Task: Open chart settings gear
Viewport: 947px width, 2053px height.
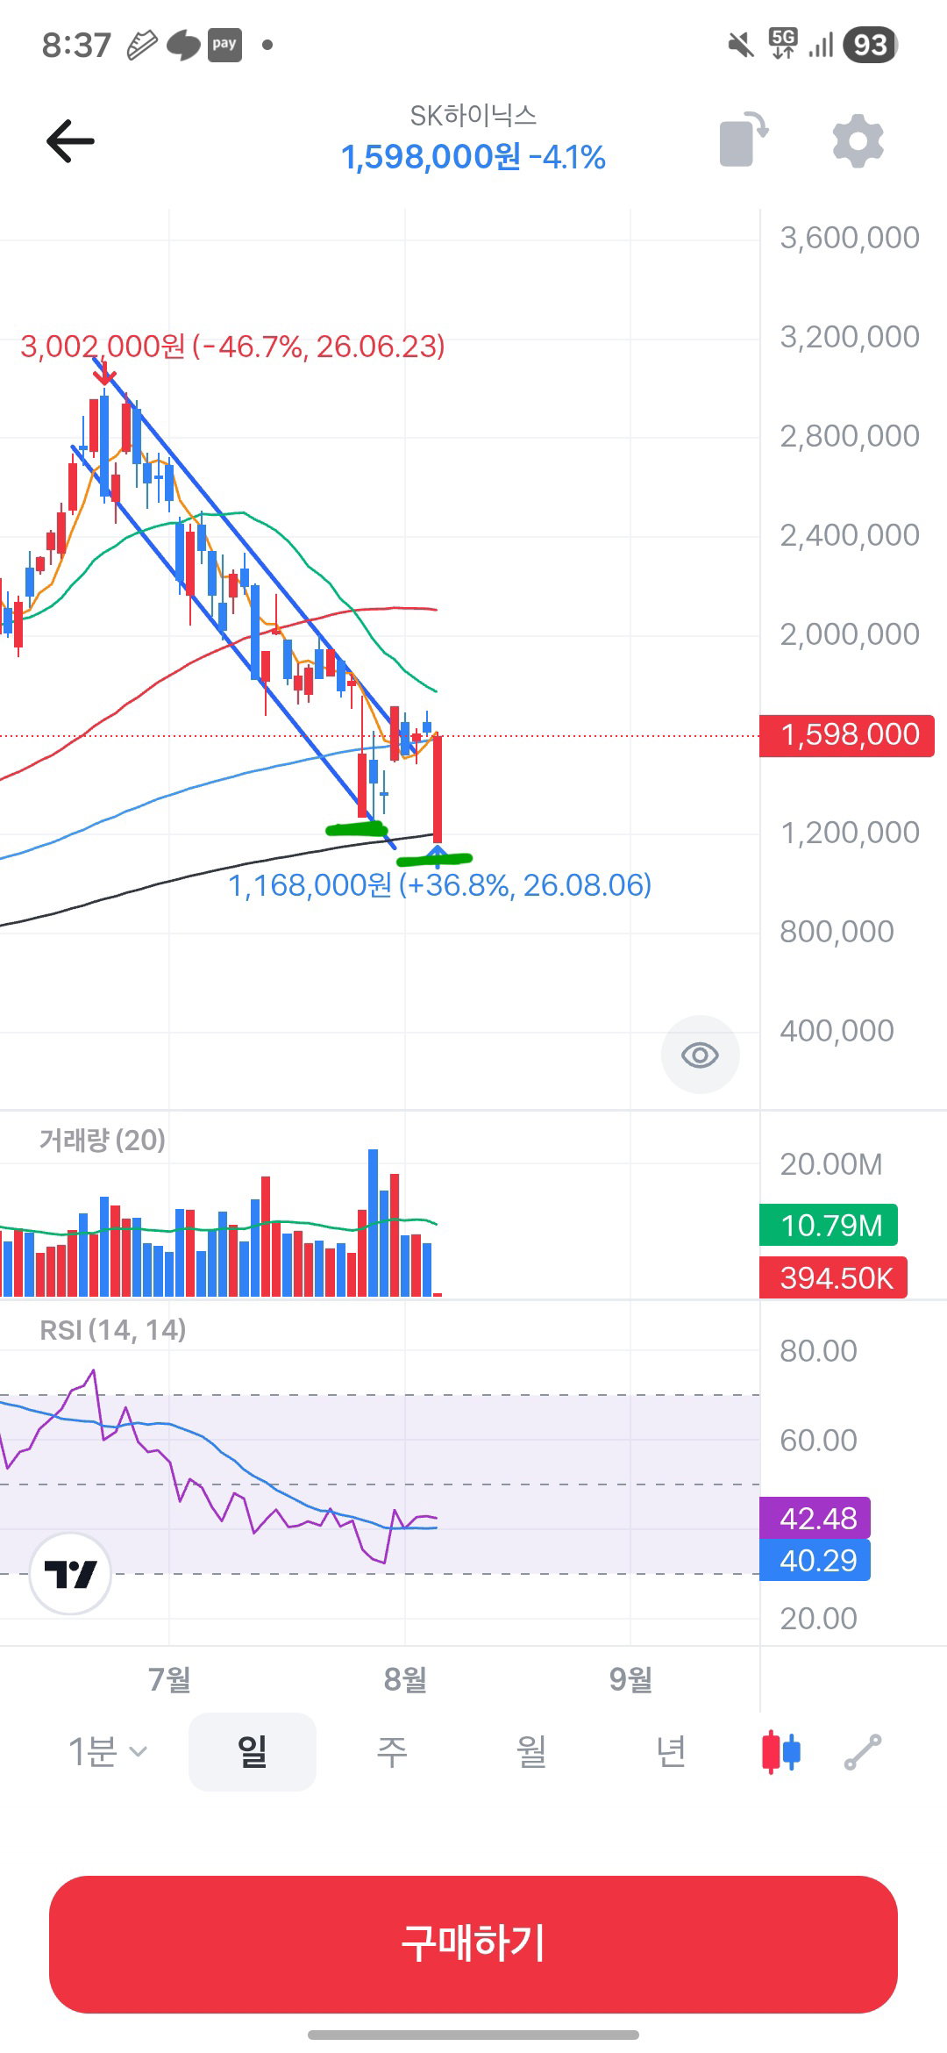Action: [x=857, y=141]
